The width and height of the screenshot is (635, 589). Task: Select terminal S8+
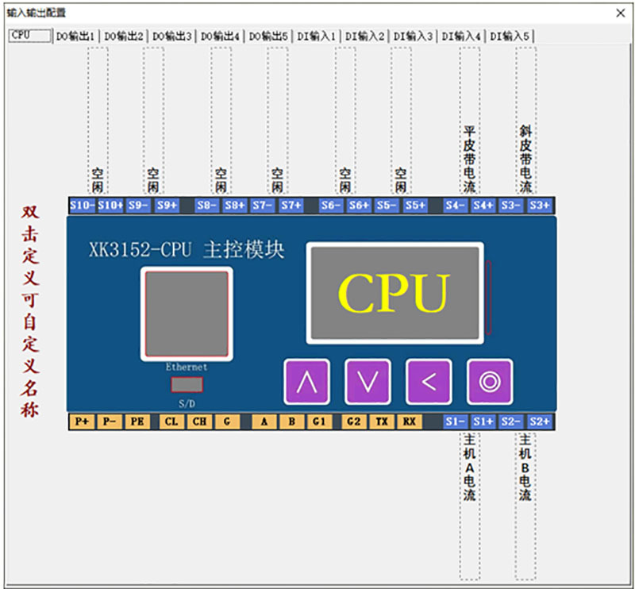(235, 206)
